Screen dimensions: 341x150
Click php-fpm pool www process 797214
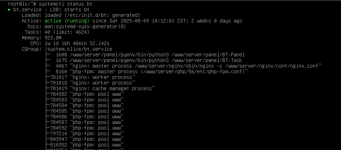87,133
